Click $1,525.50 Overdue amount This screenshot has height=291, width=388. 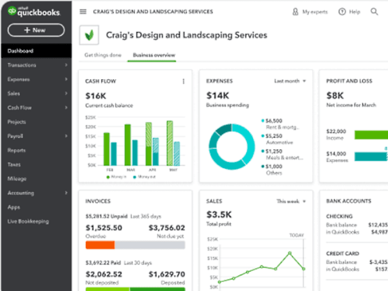click(103, 227)
